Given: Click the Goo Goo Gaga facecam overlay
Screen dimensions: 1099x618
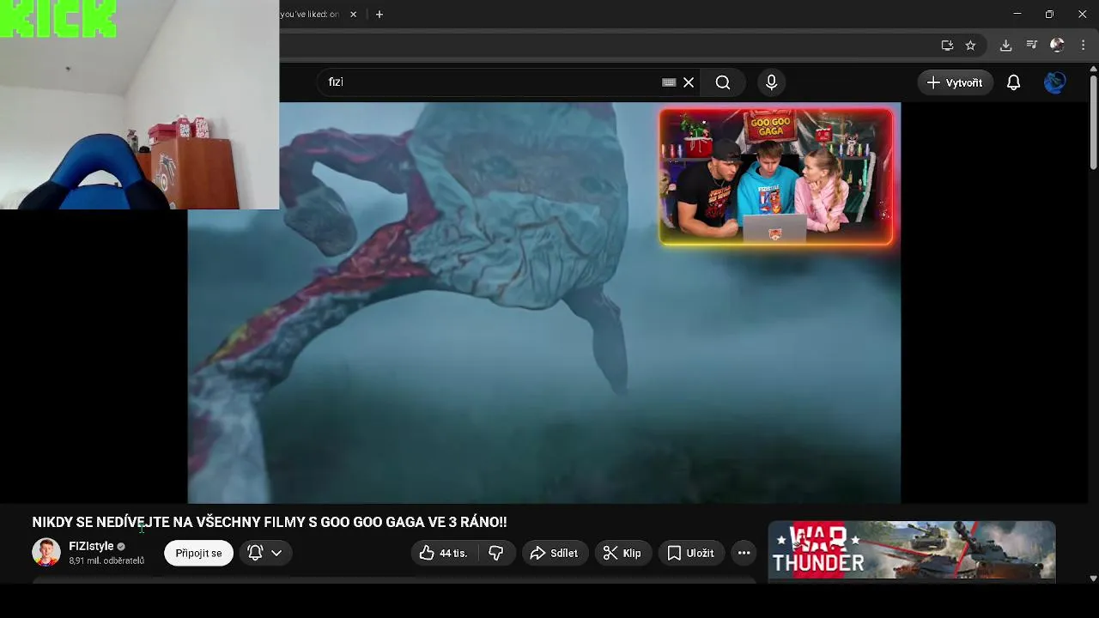Looking at the screenshot, I should pyautogui.click(x=776, y=177).
